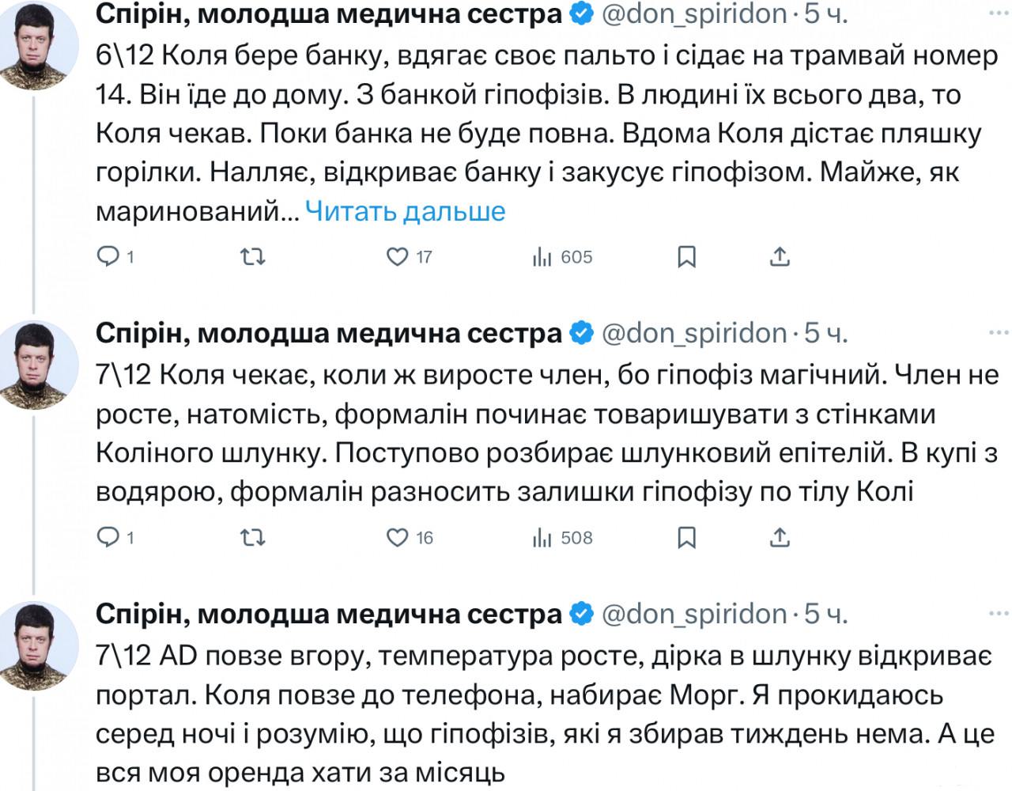Like the 6\12 tweet with 17 likes
Screen dimensions: 1012x791
(397, 257)
